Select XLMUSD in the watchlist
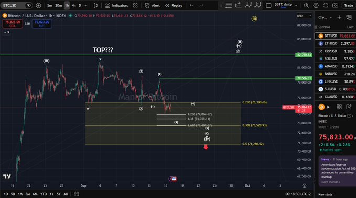 [336, 97]
